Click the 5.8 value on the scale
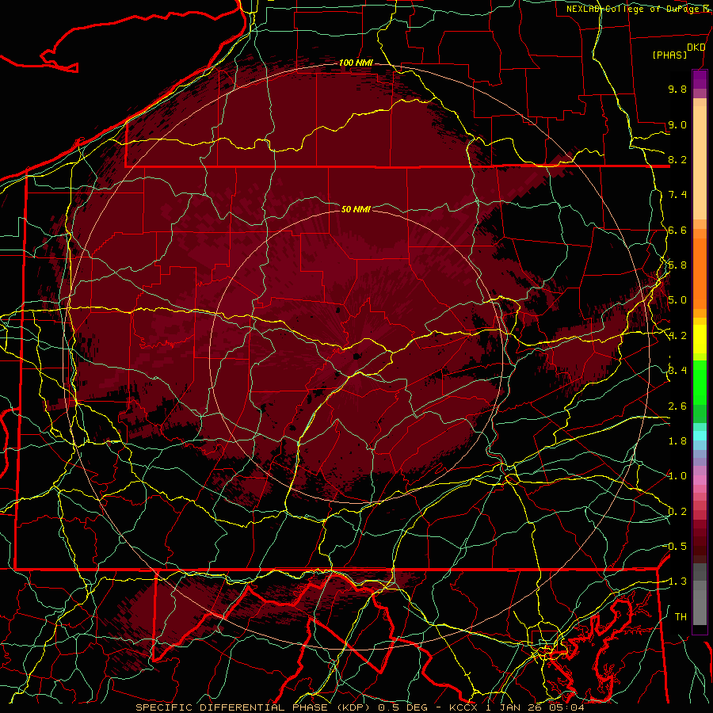This screenshot has width=713, height=713. [x=677, y=265]
